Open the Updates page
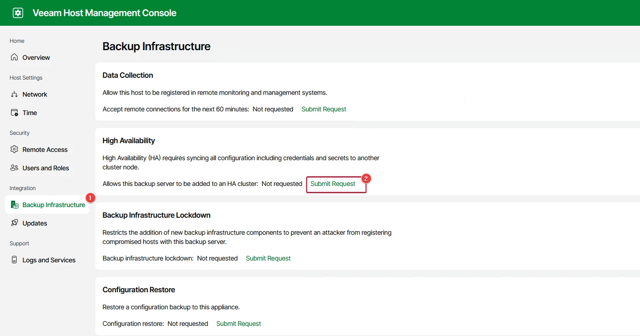This screenshot has width=640, height=336. click(35, 223)
